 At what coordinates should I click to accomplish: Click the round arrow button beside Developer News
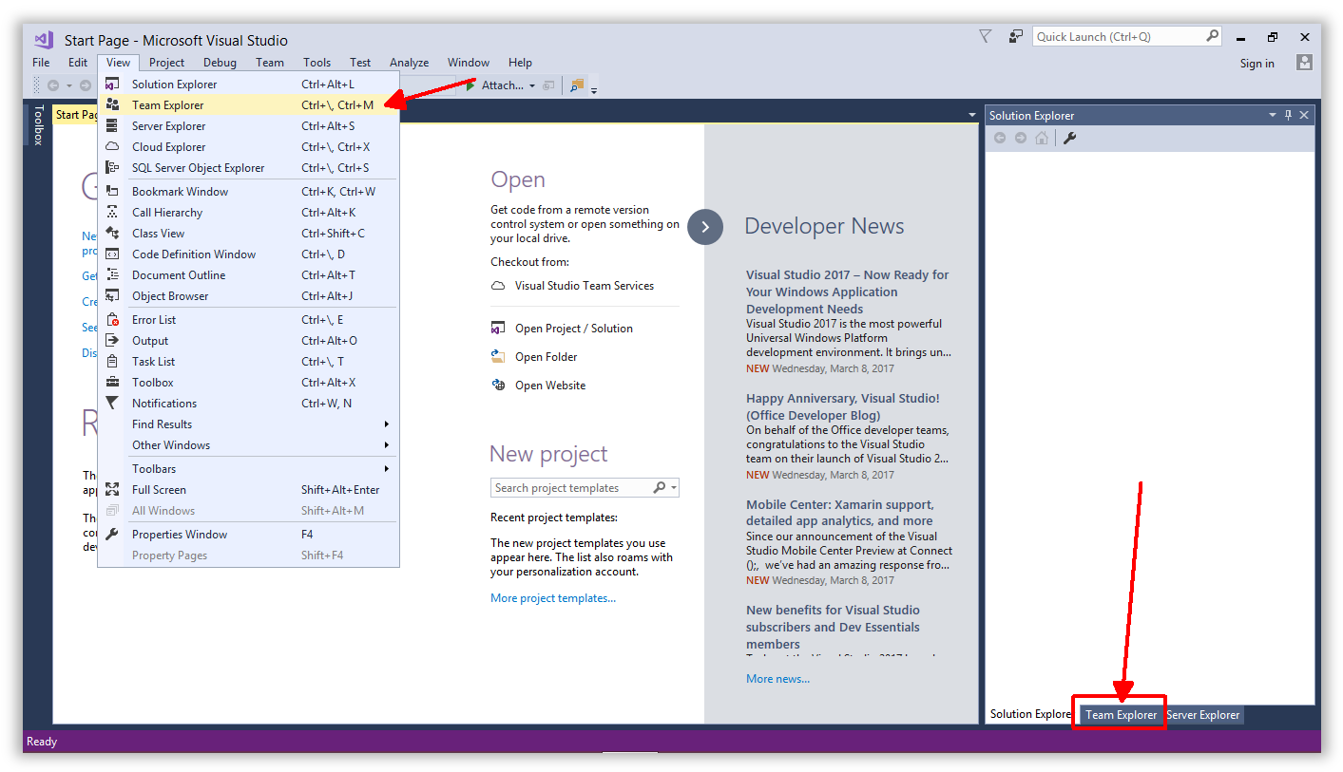[x=705, y=227]
